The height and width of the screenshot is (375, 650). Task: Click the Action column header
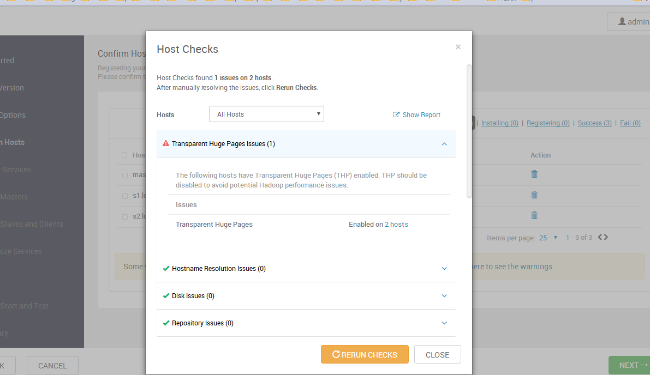(540, 155)
